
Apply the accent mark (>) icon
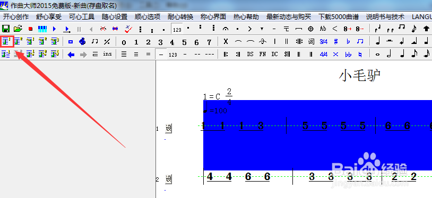249,29
